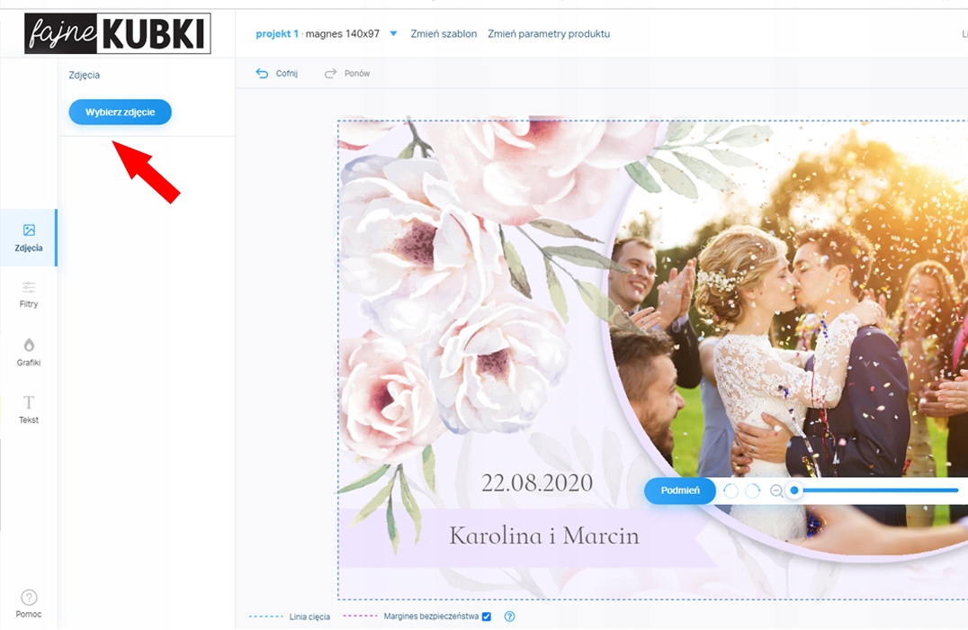Click the Podmień button on the photo
This screenshot has height=630, width=968.
[x=680, y=490]
